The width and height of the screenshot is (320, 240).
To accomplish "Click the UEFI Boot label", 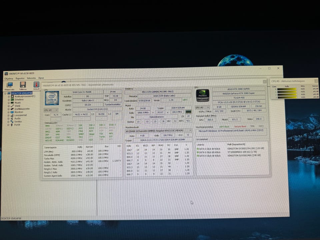I will (224, 127).
